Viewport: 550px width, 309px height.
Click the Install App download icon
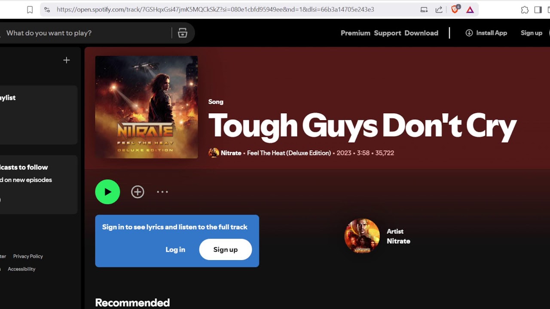[469, 33]
